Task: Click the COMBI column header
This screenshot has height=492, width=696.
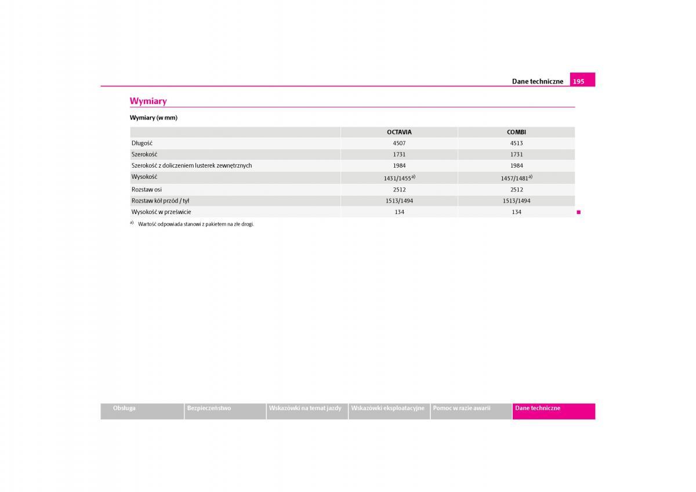Action: (516, 132)
